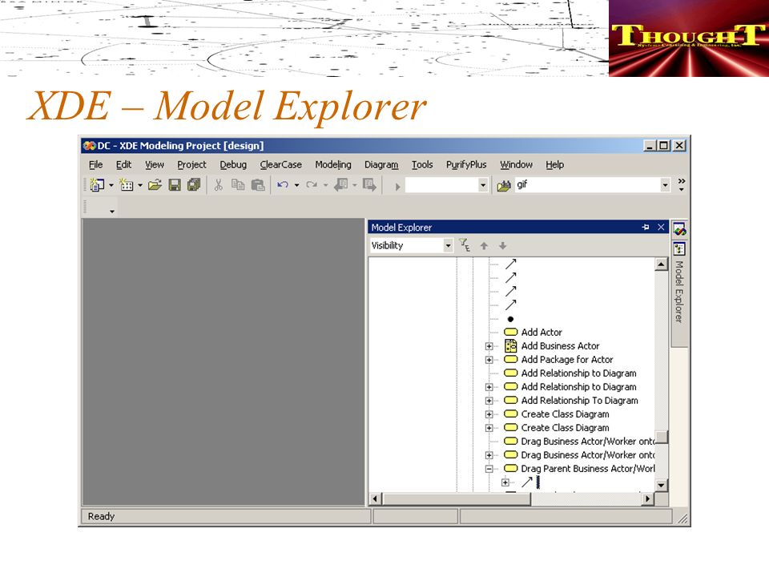This screenshot has width=769, height=577.
Task: Click the vertical scrollbar thumb
Action: [x=661, y=438]
